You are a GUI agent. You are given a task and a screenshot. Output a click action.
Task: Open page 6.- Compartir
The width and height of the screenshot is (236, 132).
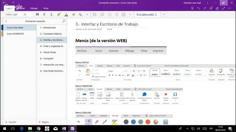pos(52,59)
